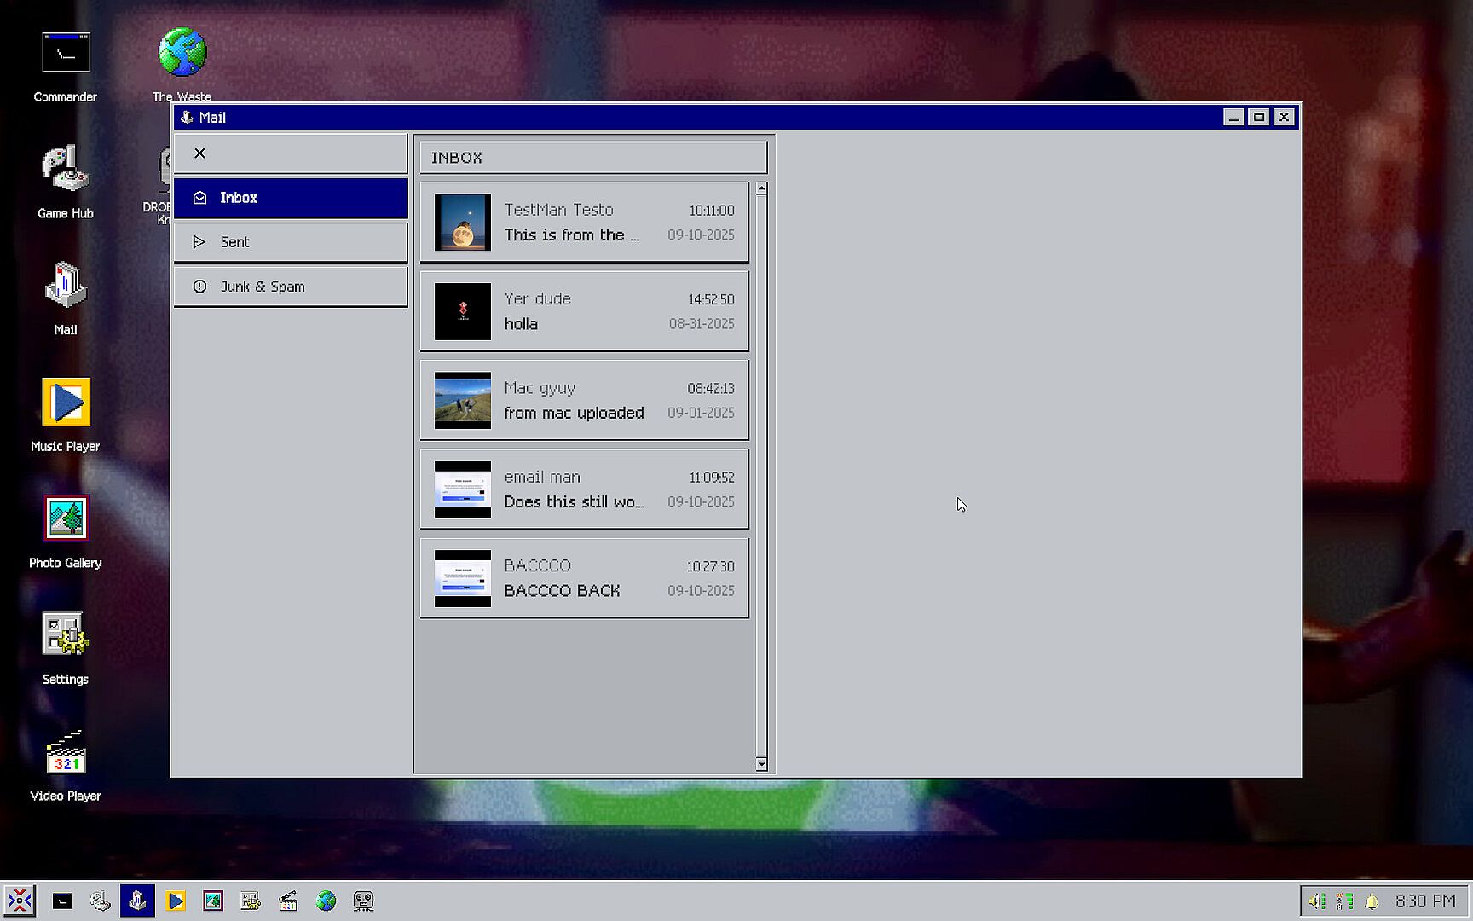The width and height of the screenshot is (1473, 921).
Task: Open Photo Gallery desktop icon
Action: [x=66, y=518]
